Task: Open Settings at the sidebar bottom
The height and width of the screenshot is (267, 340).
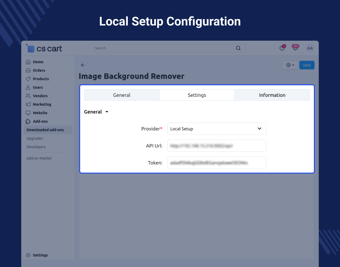Action: (x=40, y=255)
